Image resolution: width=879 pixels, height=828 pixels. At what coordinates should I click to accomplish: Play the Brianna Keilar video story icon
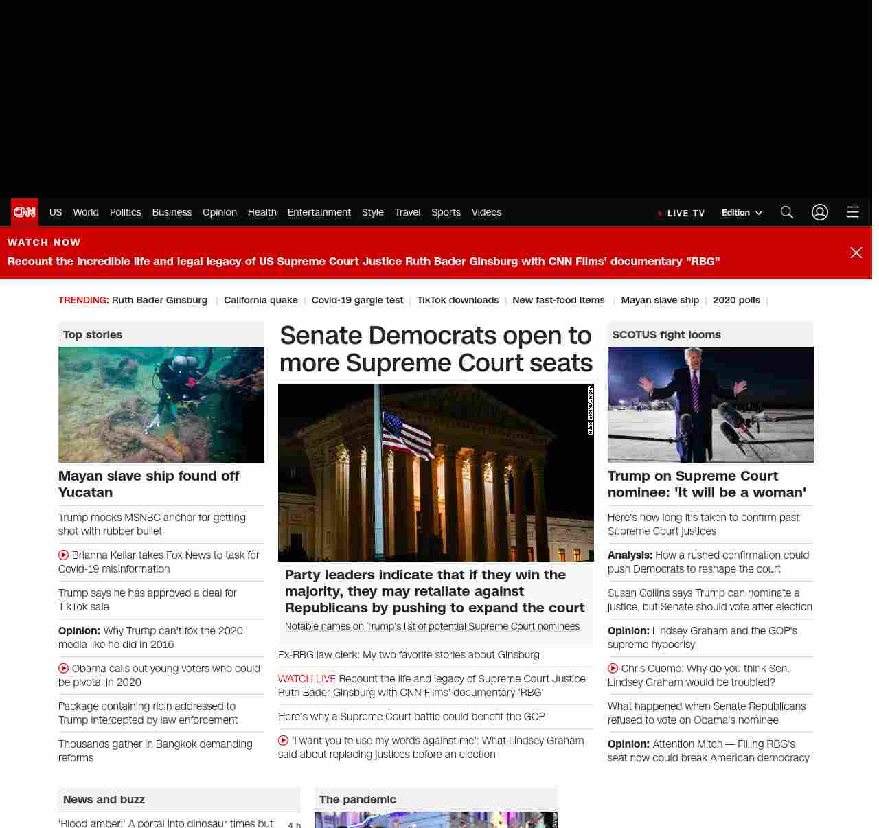(x=64, y=555)
